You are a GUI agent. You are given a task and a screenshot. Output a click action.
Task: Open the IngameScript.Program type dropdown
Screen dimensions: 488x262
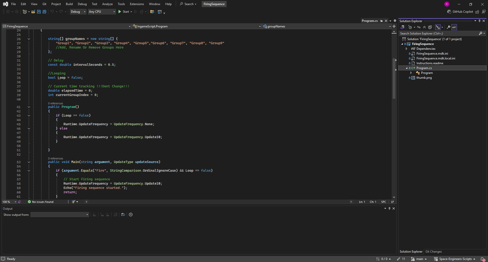[x=197, y=26]
